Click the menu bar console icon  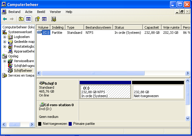click(4, 12)
